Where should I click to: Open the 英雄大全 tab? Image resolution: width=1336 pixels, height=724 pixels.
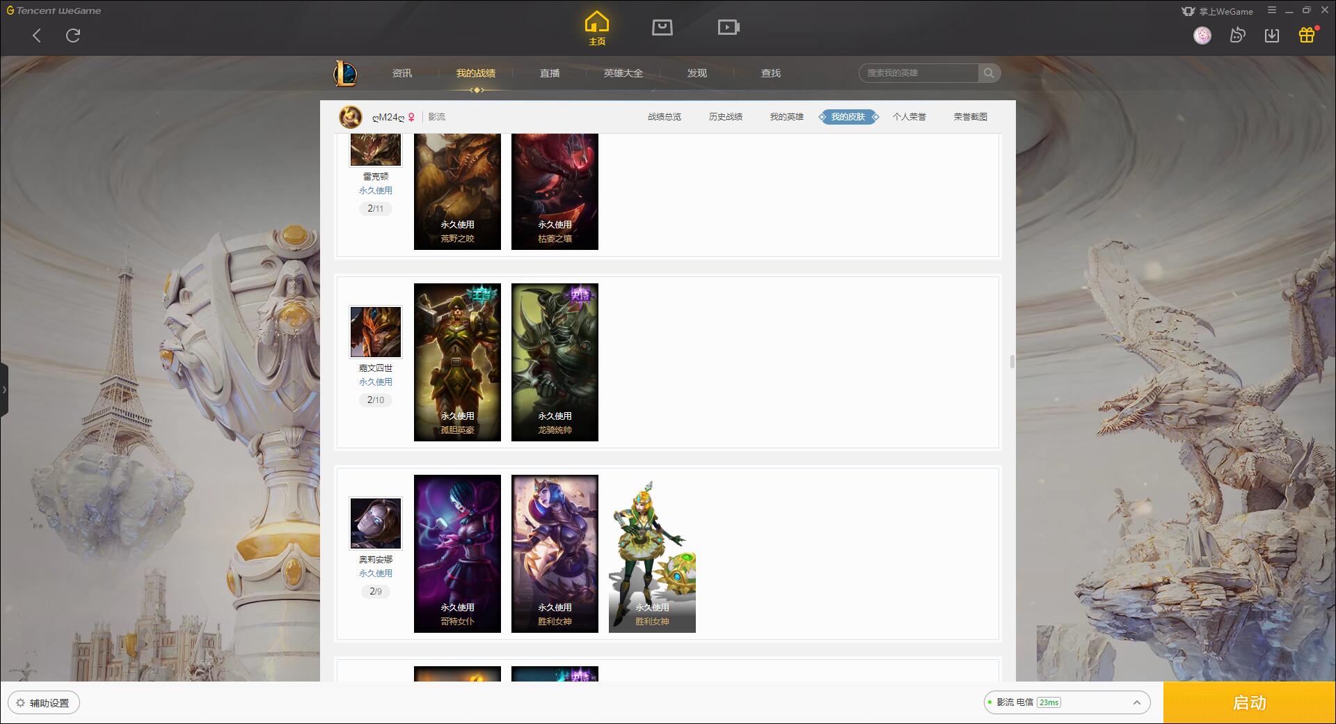point(623,73)
